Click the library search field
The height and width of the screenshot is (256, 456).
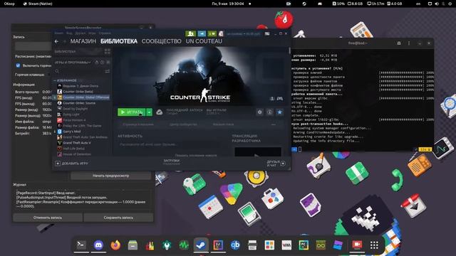(x=79, y=71)
